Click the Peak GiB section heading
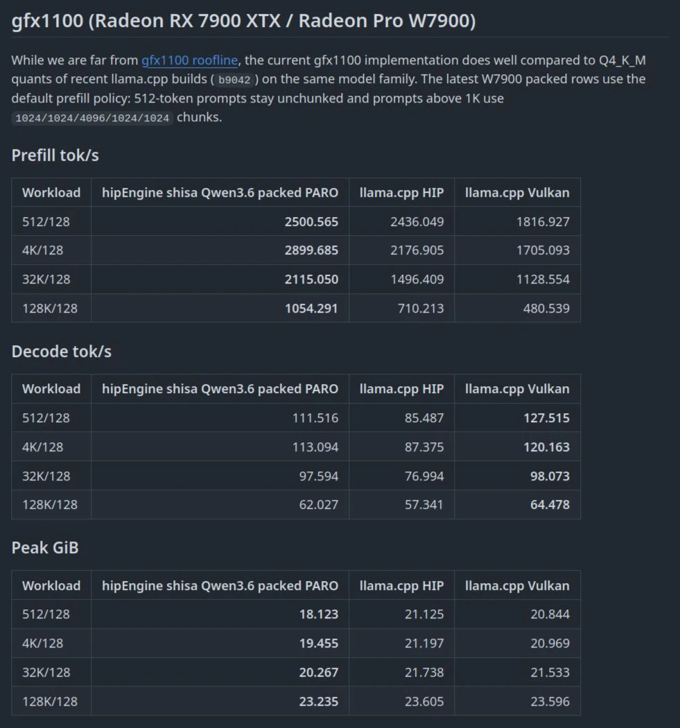Screen dimensions: 680x728 coord(45,548)
